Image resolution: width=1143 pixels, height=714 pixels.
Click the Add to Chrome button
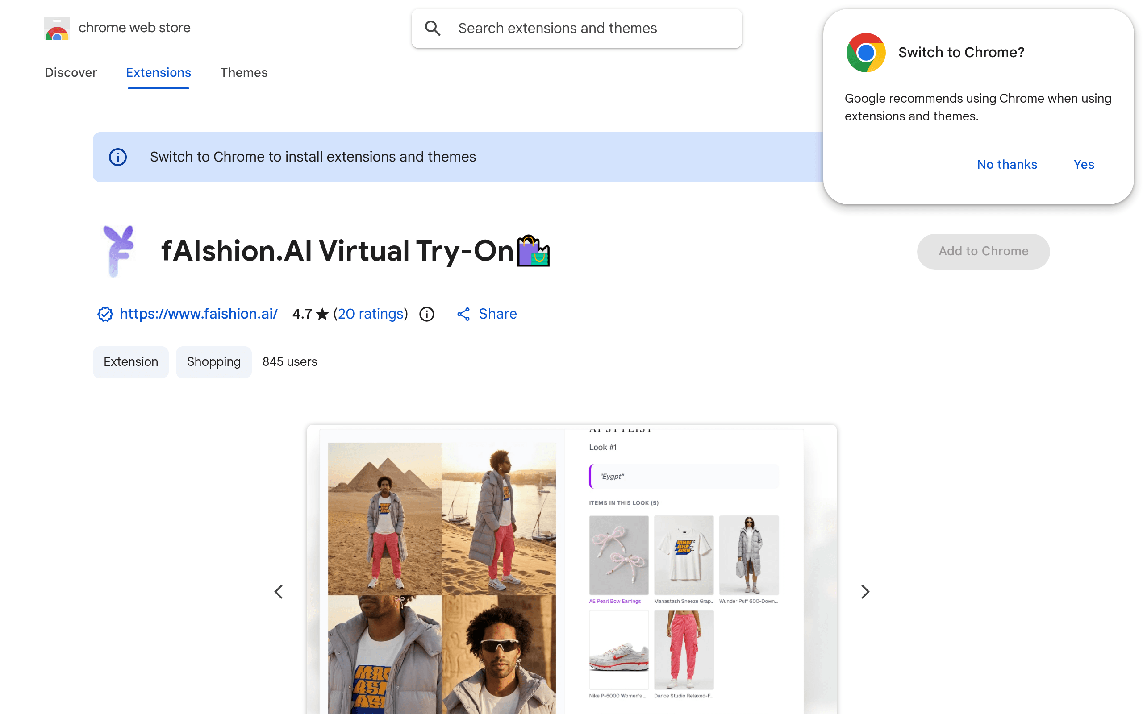click(983, 251)
